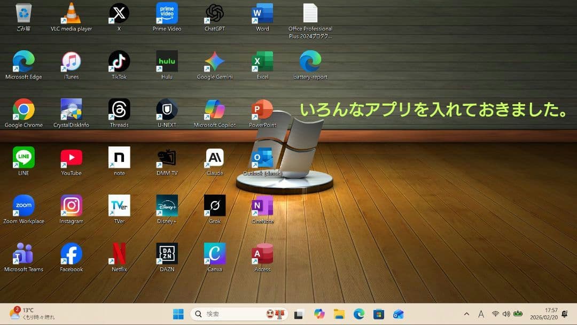The height and width of the screenshot is (325, 577).
Task: Launch VLC media player
Action: [x=71, y=13]
